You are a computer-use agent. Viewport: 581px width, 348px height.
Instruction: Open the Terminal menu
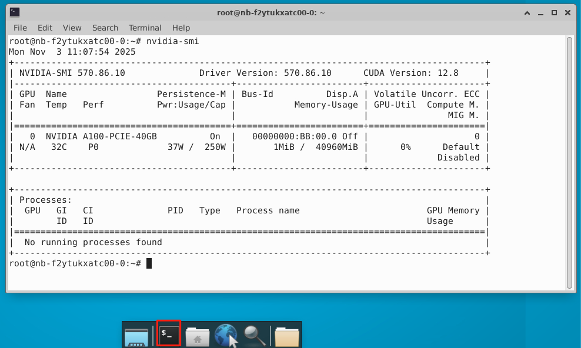tap(145, 28)
